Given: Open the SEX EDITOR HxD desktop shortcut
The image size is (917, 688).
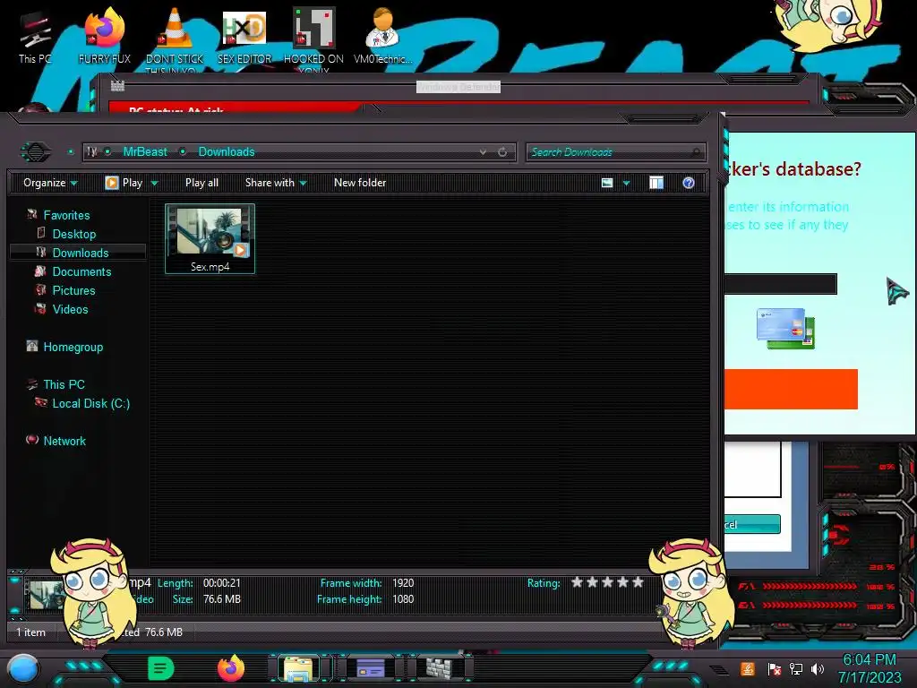Looking at the screenshot, I should (244, 36).
